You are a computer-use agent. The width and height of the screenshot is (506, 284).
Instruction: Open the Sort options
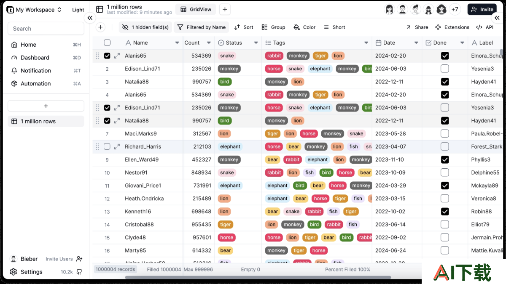(244, 27)
